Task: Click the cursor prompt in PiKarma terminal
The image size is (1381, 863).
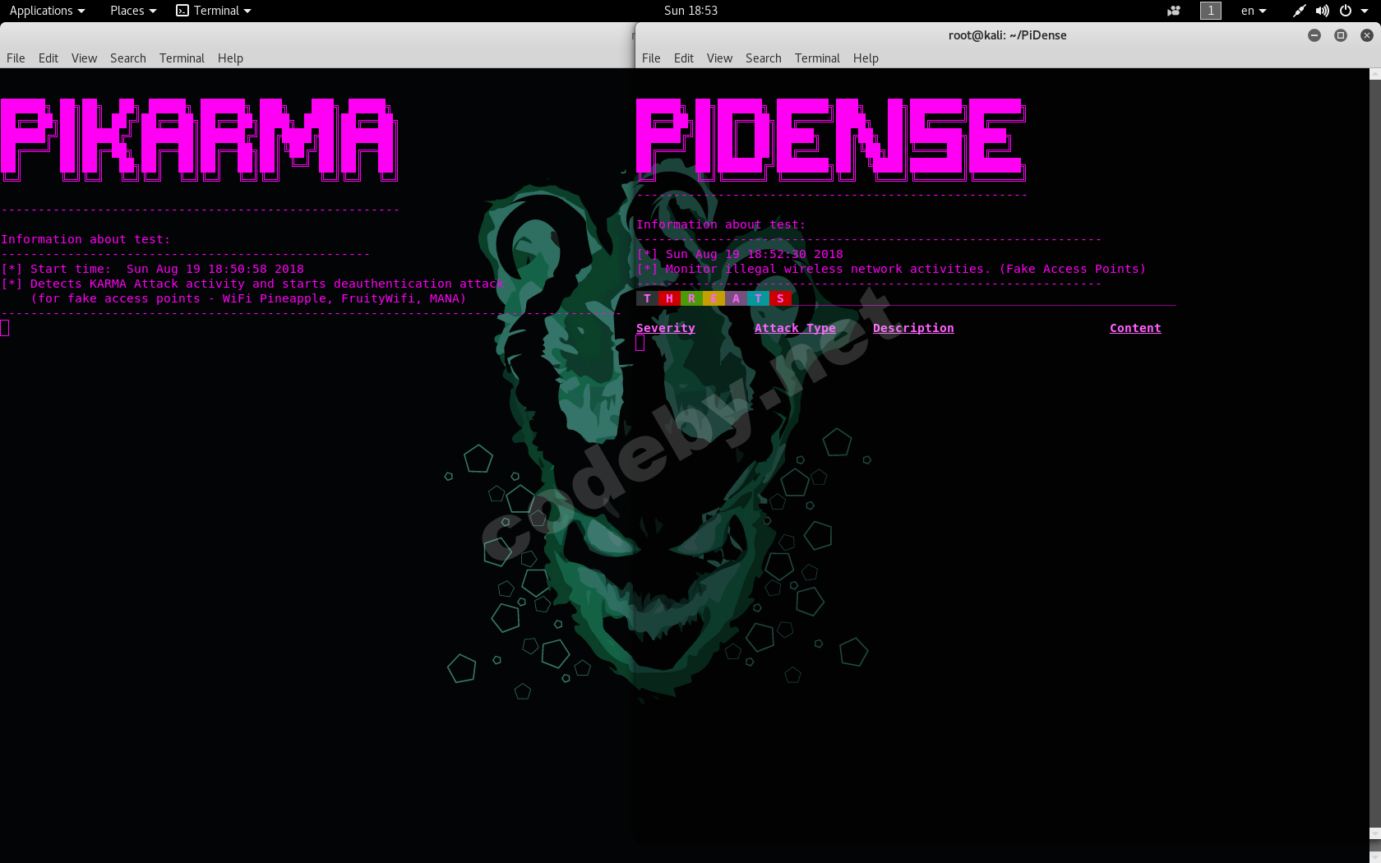Action: 5,328
